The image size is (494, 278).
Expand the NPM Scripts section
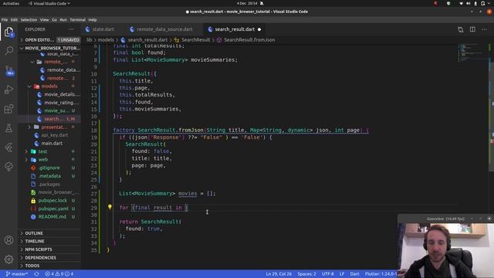point(49,249)
